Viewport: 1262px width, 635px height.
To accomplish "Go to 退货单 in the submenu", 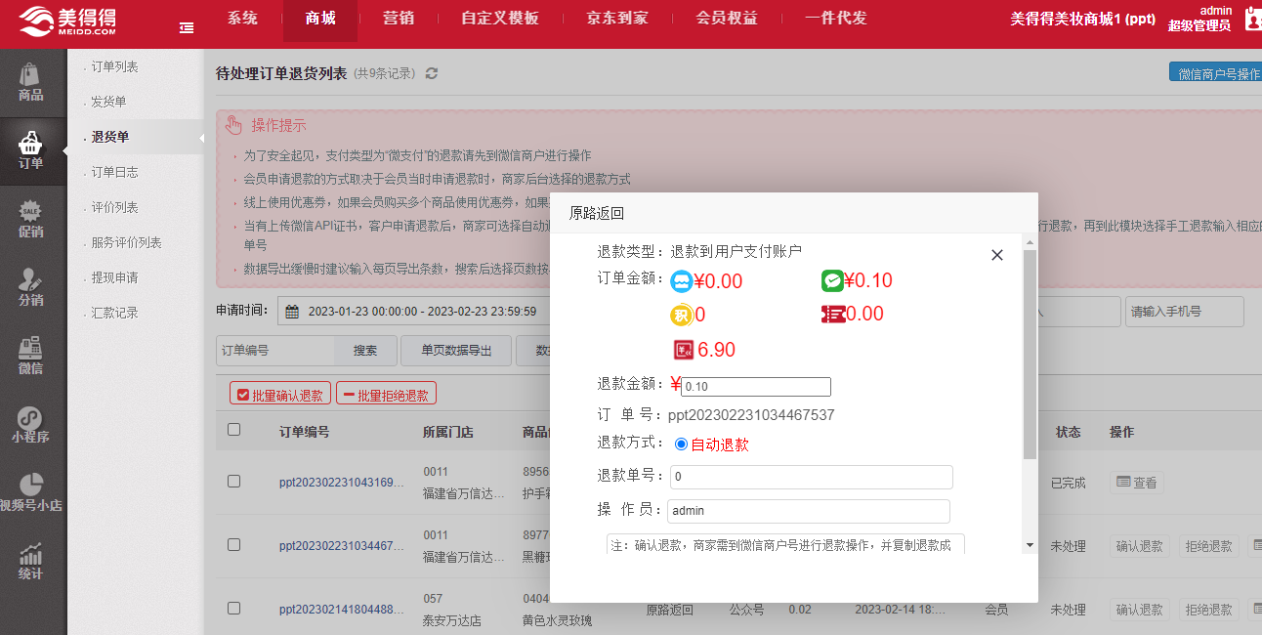I will click(x=109, y=137).
